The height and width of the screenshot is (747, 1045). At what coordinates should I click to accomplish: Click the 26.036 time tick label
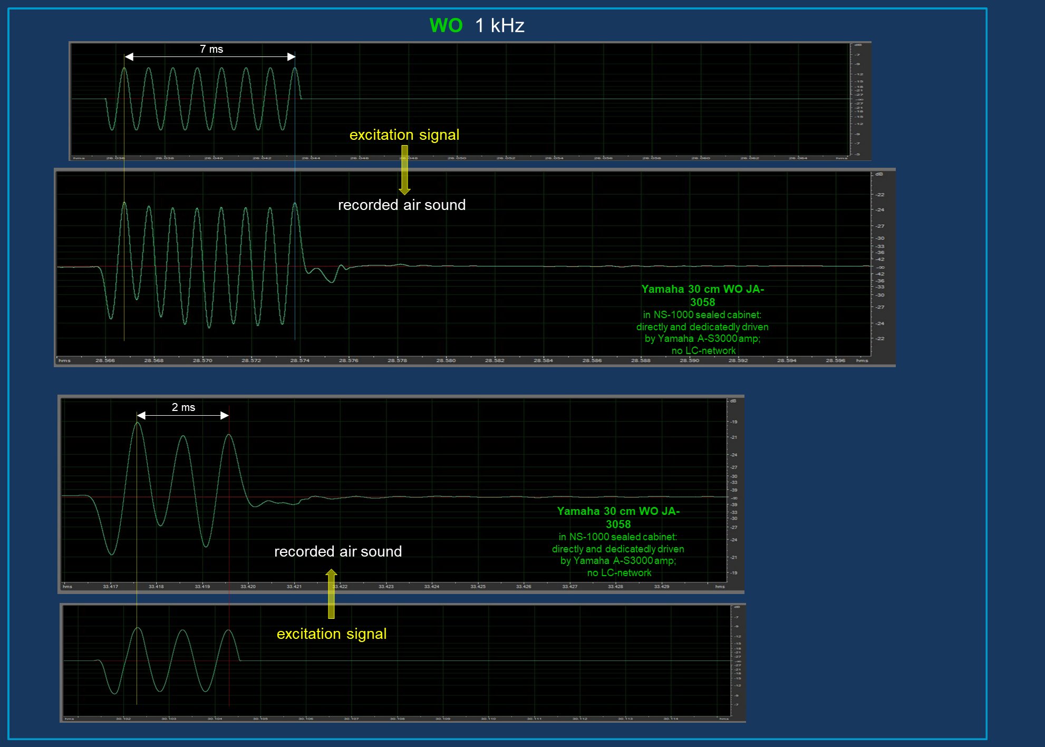[115, 158]
